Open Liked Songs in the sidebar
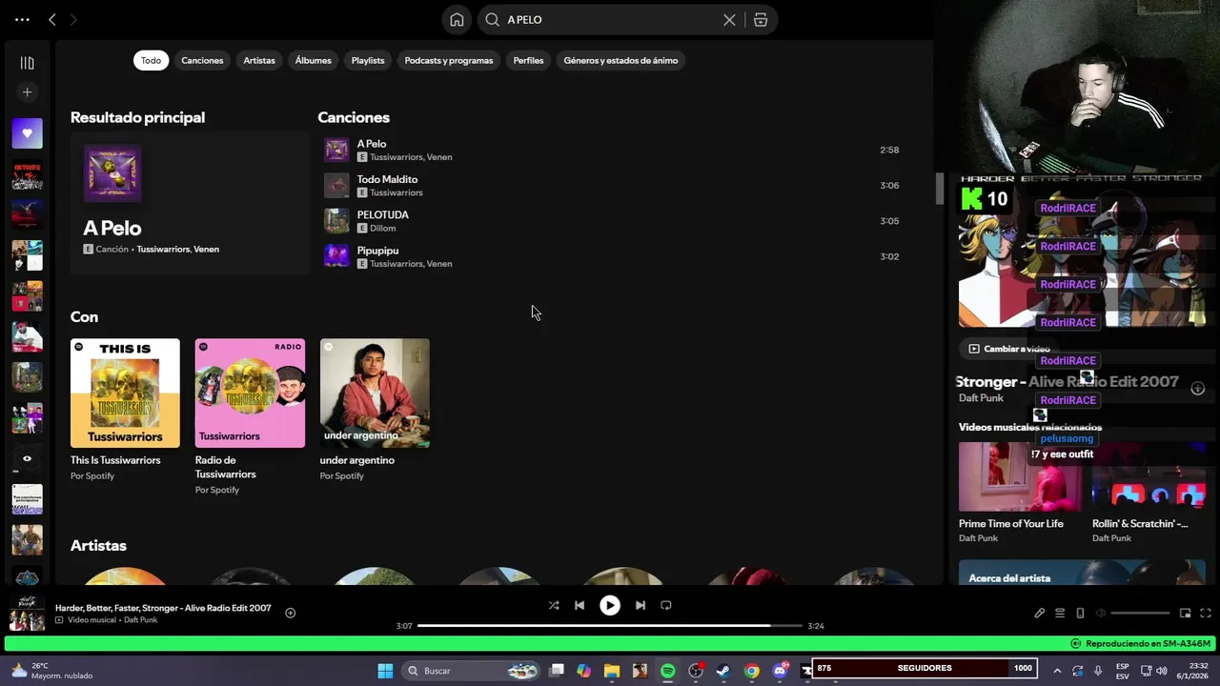The height and width of the screenshot is (686, 1220). click(x=27, y=133)
